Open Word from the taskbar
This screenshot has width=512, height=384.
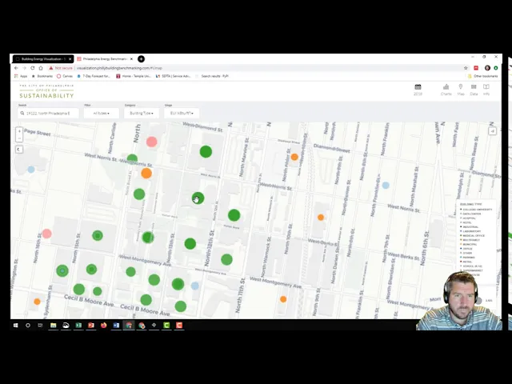point(116,326)
